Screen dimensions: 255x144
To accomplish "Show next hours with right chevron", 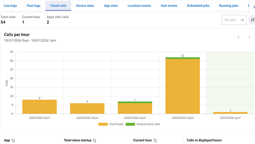I will click(249, 37).
